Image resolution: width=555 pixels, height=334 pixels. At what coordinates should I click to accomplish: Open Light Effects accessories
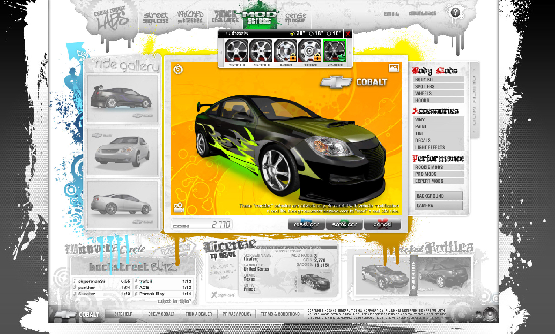[x=438, y=147]
